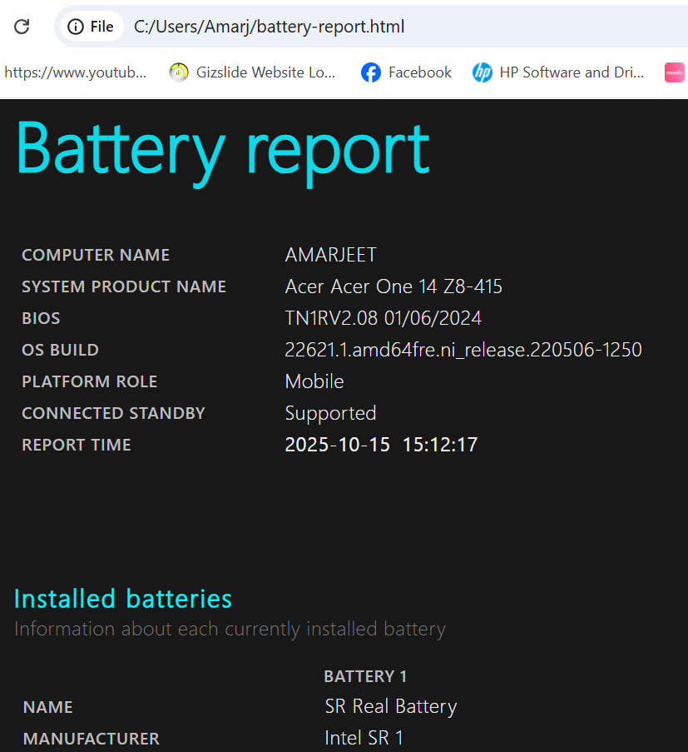688x752 pixels.
Task: Click the Facebook favicon on bookmarks bar
Action: point(369,72)
